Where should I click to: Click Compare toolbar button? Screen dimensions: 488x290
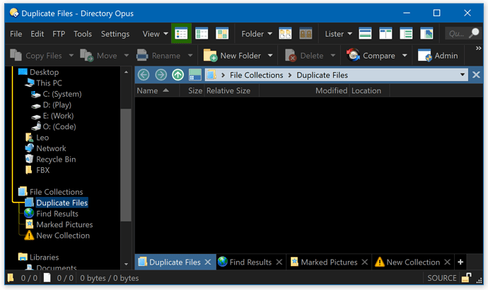(x=371, y=56)
